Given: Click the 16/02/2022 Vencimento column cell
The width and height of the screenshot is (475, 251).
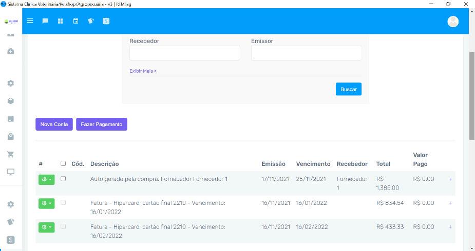Looking at the screenshot, I should click(312, 227).
